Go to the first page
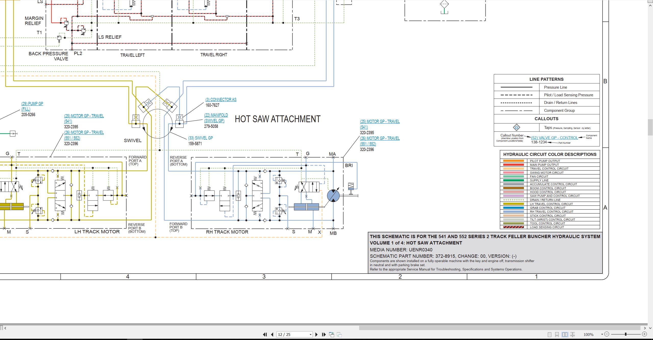Image resolution: width=653 pixels, height=340 pixels. (265, 334)
